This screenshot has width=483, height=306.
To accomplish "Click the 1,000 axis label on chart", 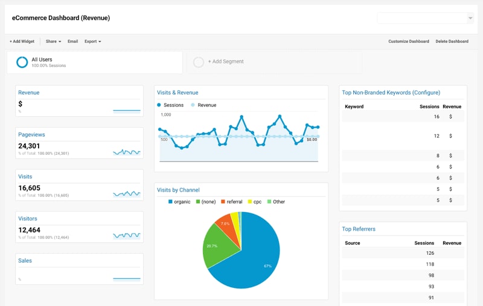I will tap(165, 114).
